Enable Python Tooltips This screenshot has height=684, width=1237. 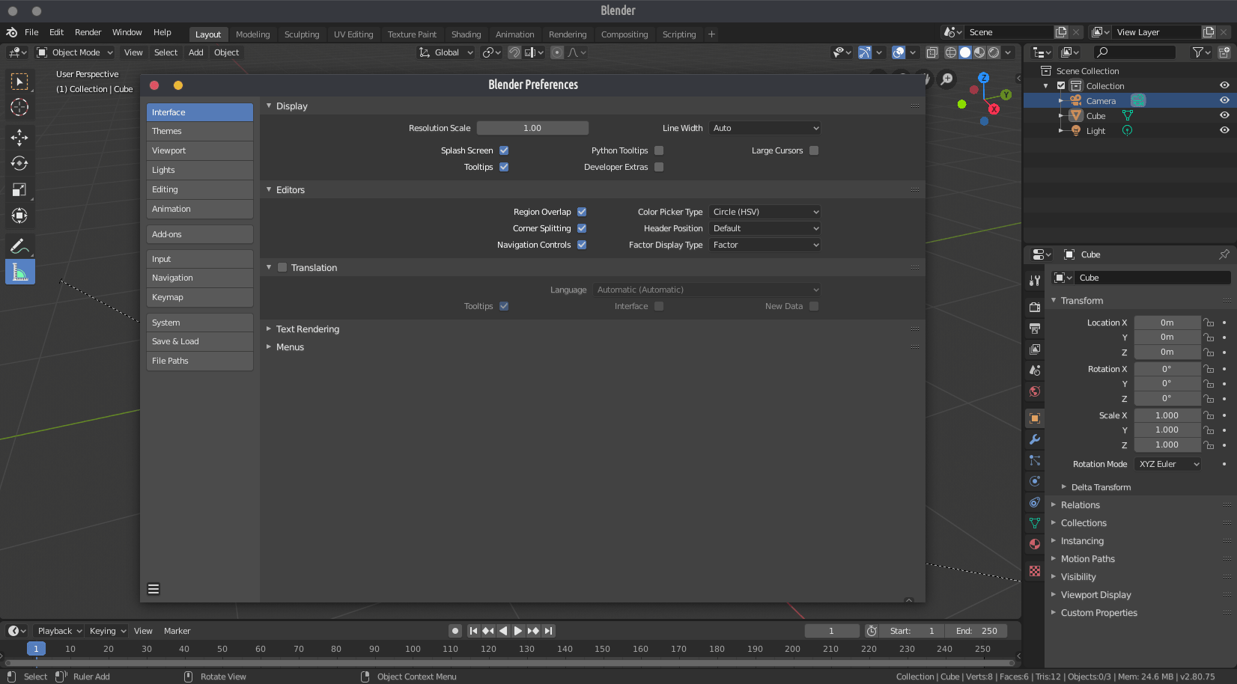(659, 150)
